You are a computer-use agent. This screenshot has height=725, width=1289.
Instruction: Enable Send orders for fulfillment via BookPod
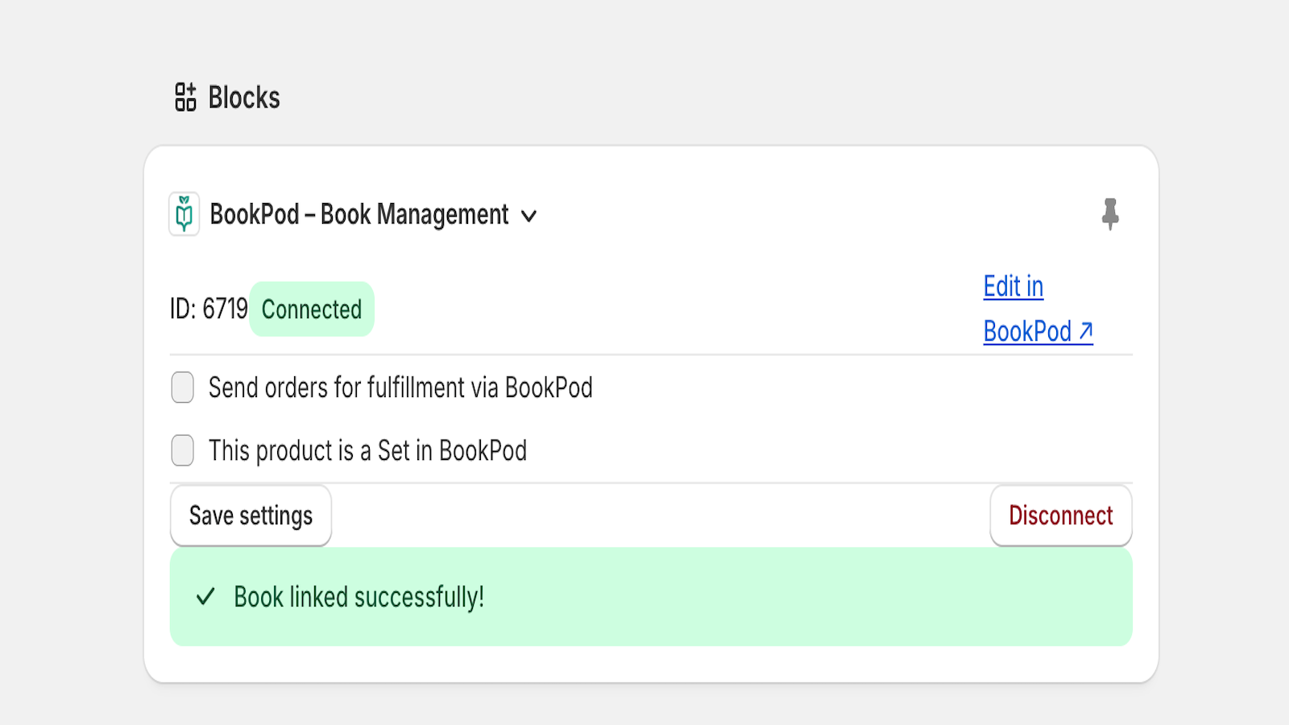183,387
